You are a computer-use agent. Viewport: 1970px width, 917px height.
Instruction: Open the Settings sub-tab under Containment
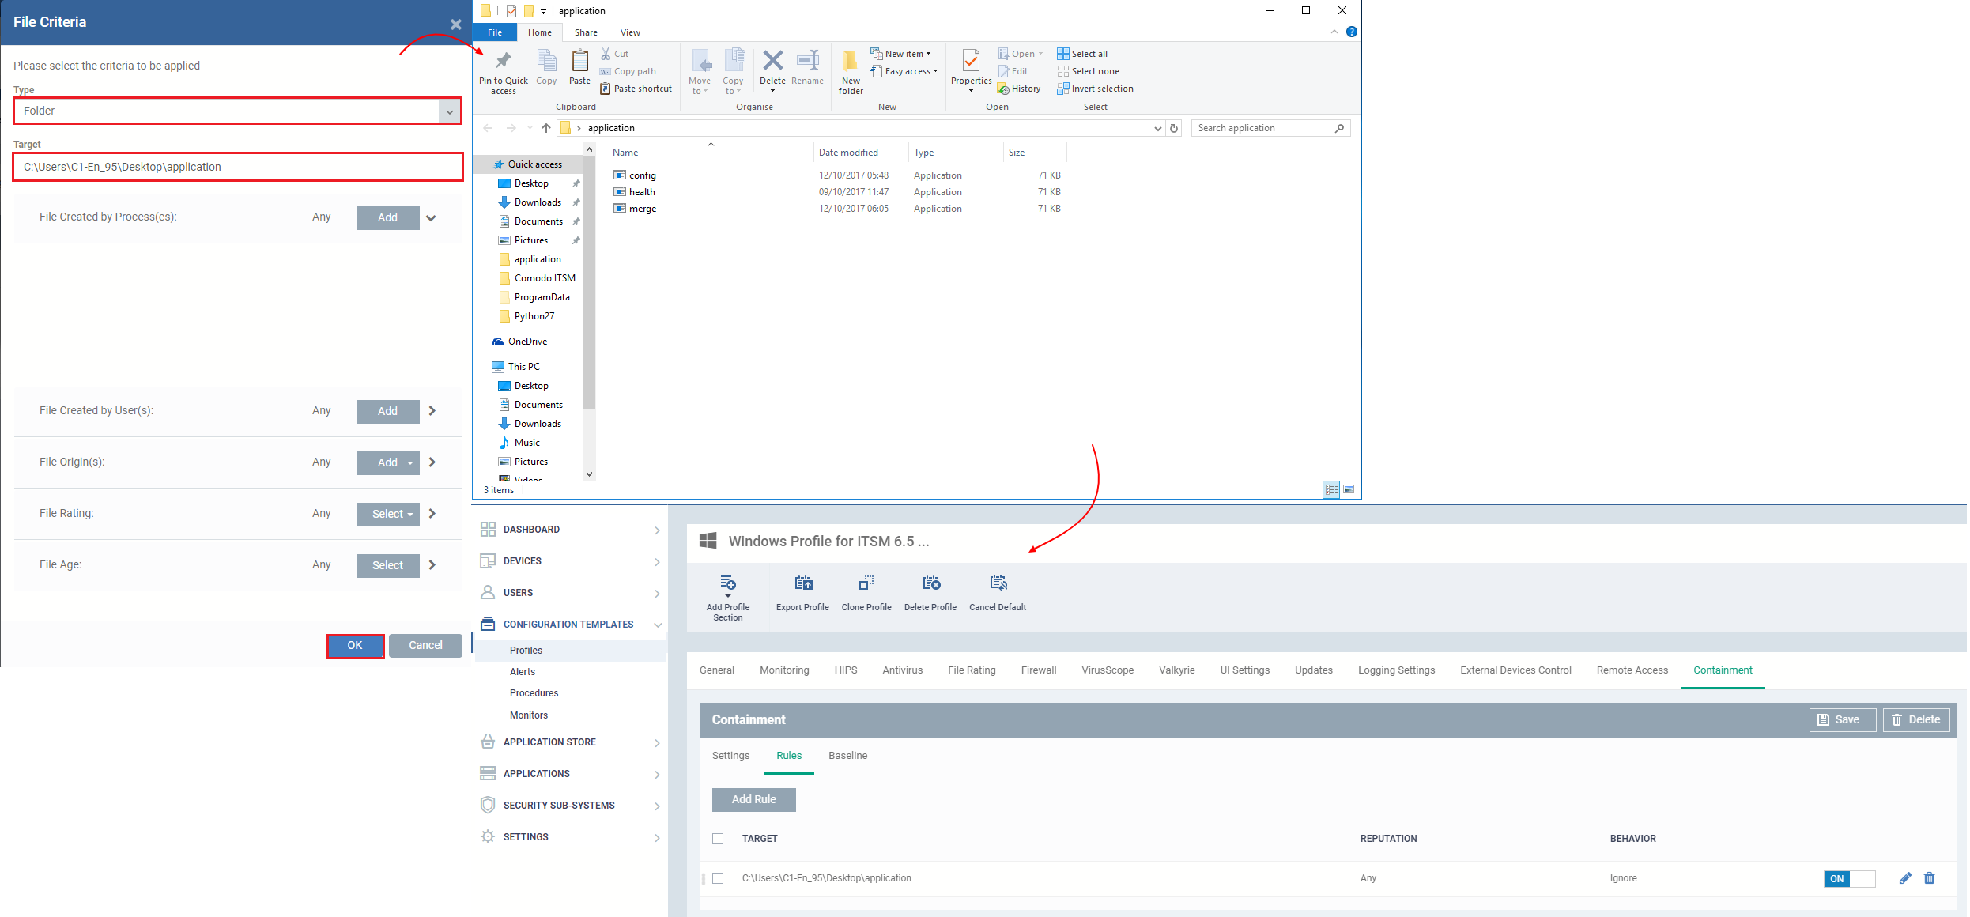(730, 756)
